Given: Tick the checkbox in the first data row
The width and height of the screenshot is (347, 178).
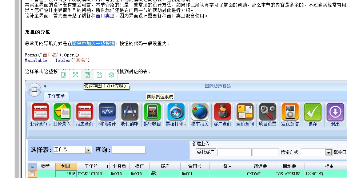Looking at the screenshot, I should [32, 174].
